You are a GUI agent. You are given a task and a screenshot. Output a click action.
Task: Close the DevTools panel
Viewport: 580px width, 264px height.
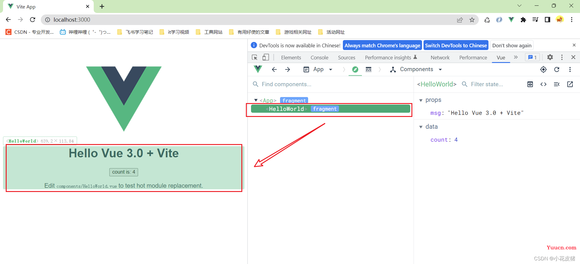[x=573, y=57]
